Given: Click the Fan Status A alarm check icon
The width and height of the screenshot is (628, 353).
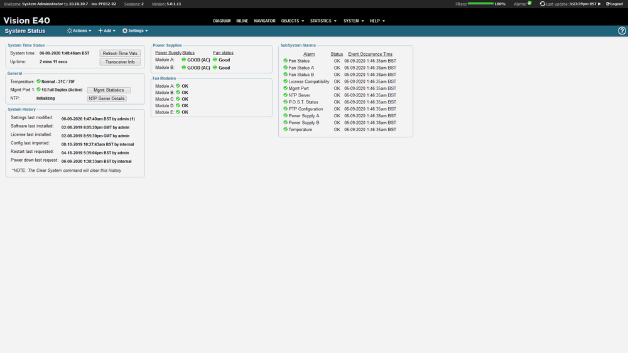Looking at the screenshot, I should 286,68.
